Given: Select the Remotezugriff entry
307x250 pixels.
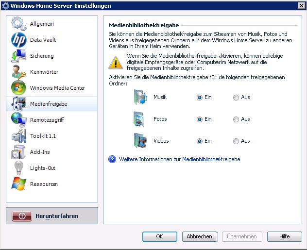Looking at the screenshot, I should pyautogui.click(x=52, y=120).
